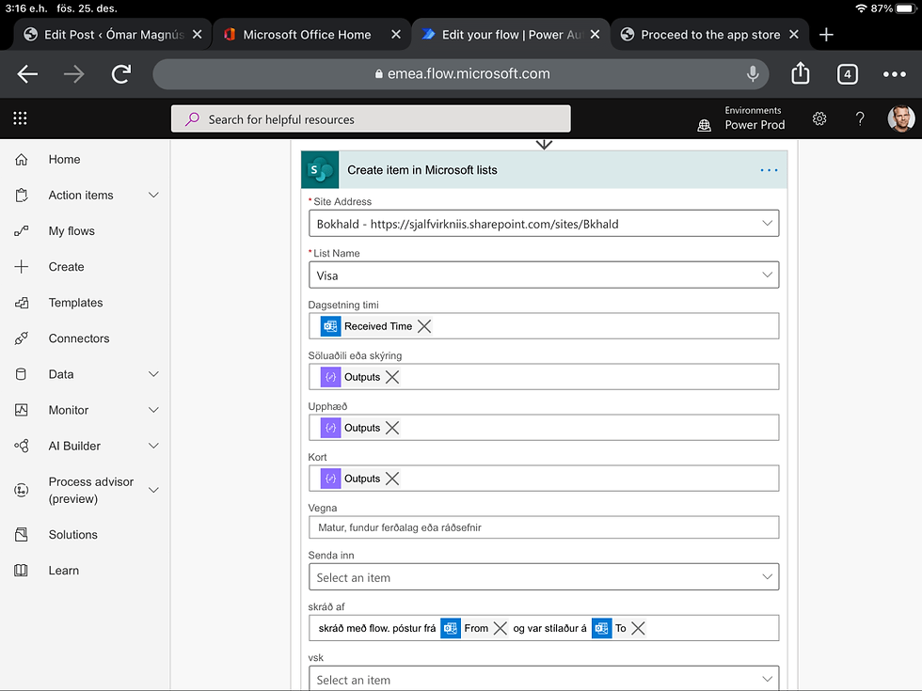Remove the Outputs token in Söluaðili field
This screenshot has width=922, height=691.
coord(392,377)
